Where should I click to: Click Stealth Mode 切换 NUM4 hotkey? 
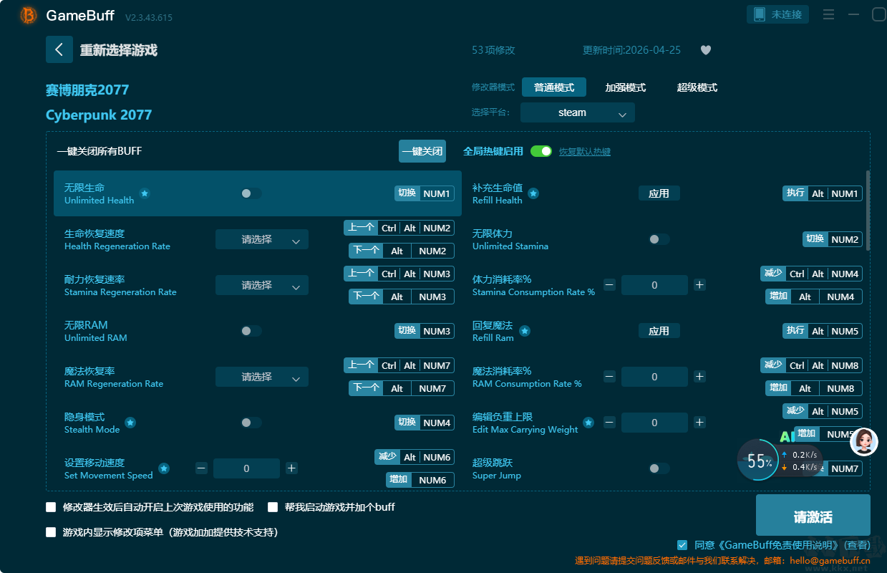click(x=425, y=423)
